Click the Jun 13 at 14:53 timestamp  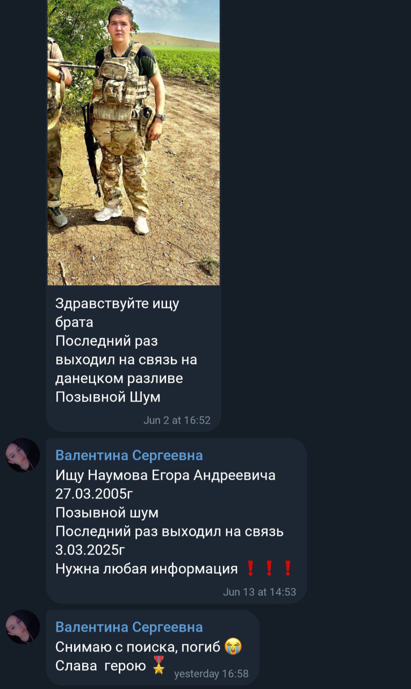[x=259, y=592]
